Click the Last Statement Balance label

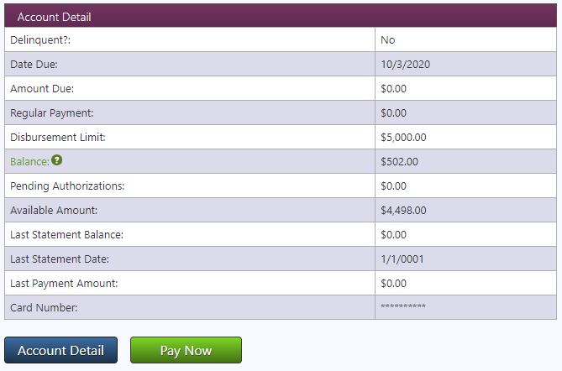[x=66, y=234]
